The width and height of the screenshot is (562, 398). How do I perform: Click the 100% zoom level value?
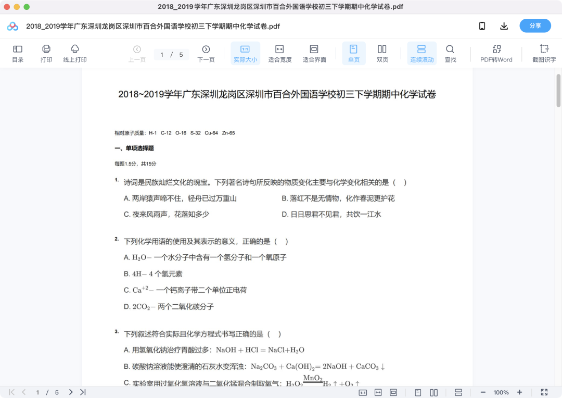(x=501, y=393)
